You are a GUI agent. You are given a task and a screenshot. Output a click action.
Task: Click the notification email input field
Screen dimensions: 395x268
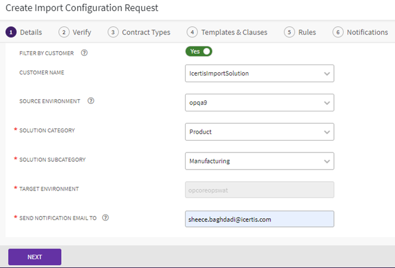(259, 219)
